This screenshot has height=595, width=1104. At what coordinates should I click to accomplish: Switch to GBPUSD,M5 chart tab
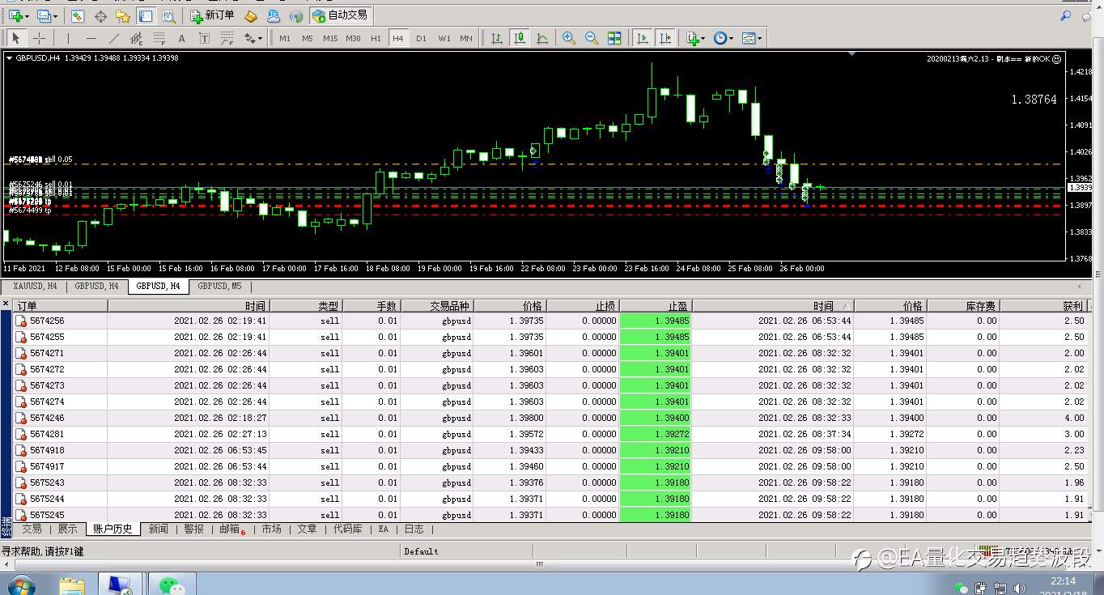tap(219, 286)
